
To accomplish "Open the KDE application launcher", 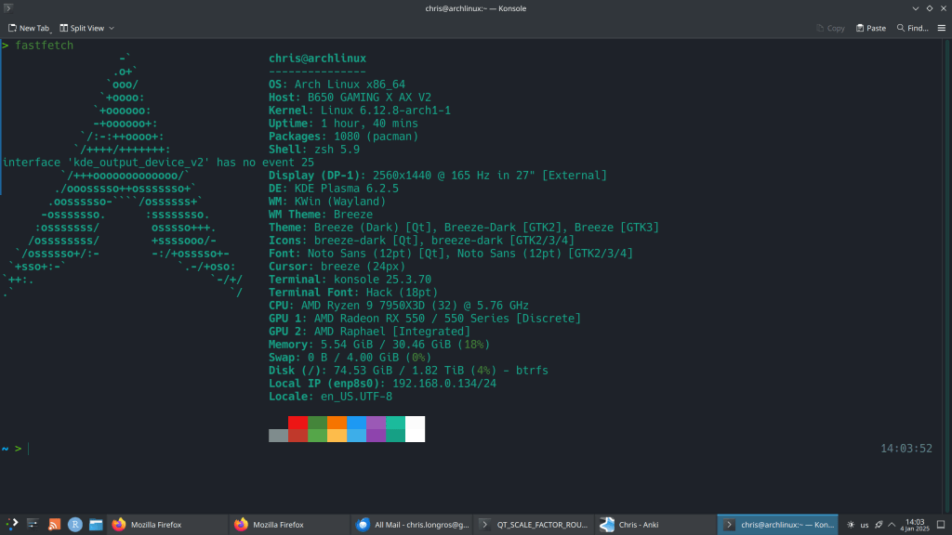I will coord(12,525).
